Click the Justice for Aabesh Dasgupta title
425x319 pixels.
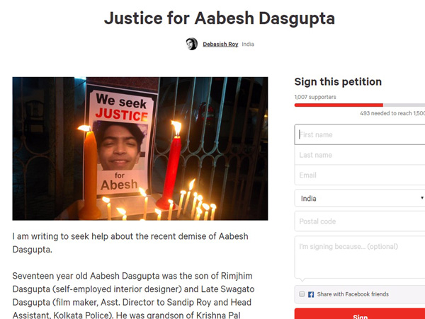point(220,18)
